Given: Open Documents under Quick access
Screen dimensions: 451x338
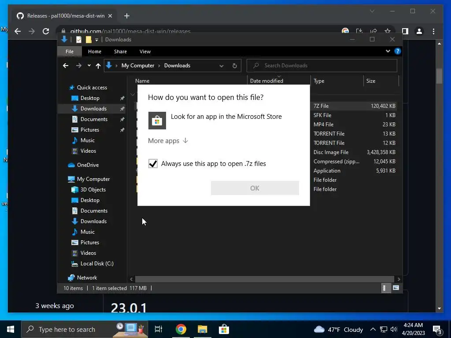Looking at the screenshot, I should click(x=94, y=119).
